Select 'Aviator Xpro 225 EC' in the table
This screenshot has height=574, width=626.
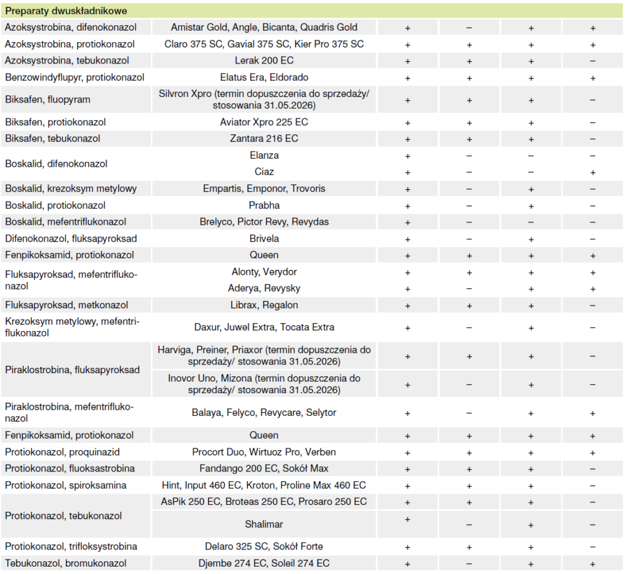click(x=264, y=122)
